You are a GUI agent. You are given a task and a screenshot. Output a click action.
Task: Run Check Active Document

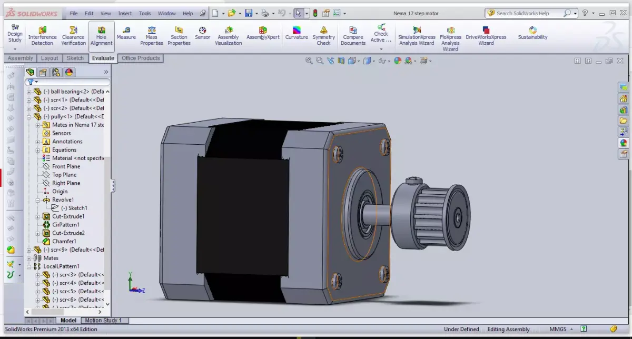[381, 33]
